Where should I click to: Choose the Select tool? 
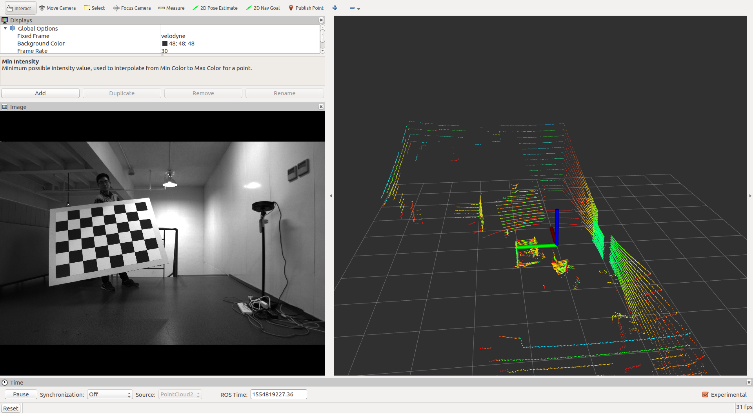95,8
